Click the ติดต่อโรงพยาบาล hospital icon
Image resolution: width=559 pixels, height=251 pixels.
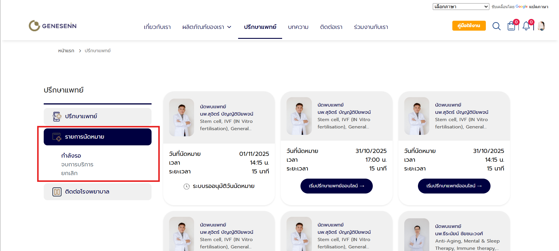click(x=57, y=192)
